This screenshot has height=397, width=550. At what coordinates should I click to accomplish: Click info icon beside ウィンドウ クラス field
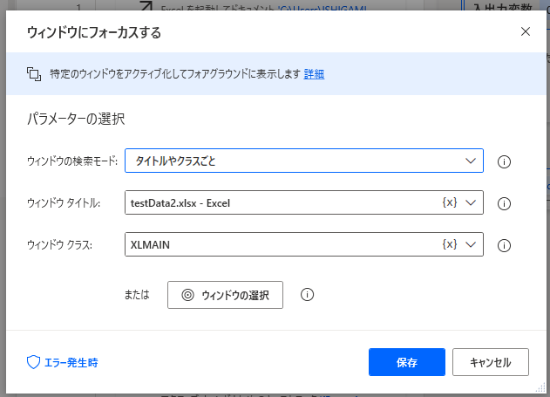tap(503, 245)
